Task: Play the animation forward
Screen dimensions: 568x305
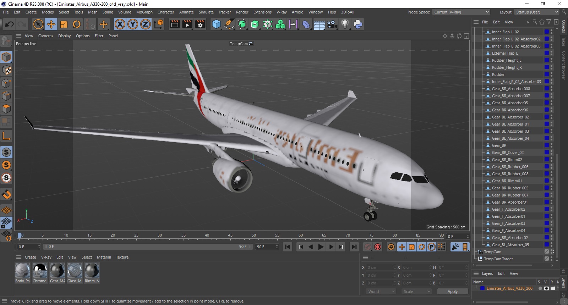Action: pos(321,247)
